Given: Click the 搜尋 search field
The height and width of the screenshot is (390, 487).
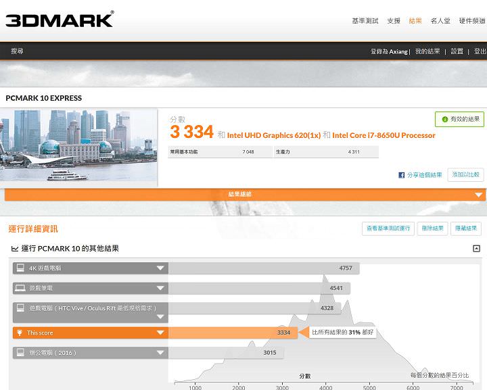Looking at the screenshot, I should click(x=18, y=51).
